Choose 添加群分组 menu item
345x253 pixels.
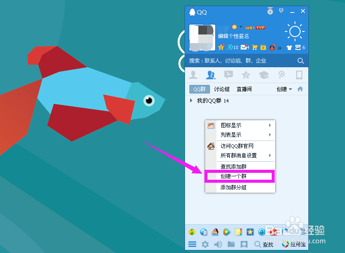pyautogui.click(x=240, y=187)
